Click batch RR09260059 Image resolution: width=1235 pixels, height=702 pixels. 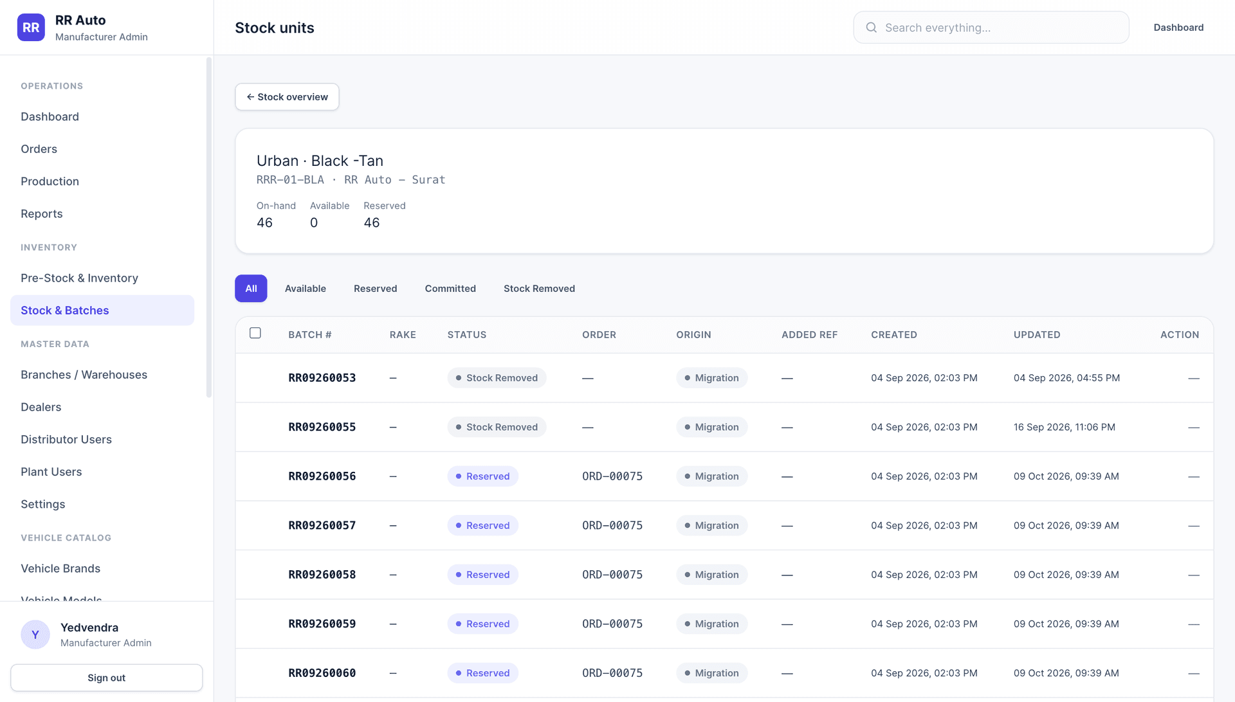point(322,624)
